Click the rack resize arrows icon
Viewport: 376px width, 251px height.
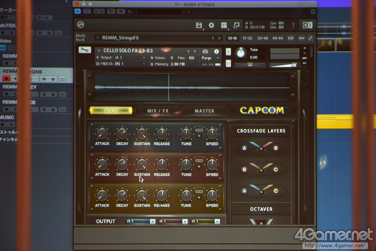point(311,38)
